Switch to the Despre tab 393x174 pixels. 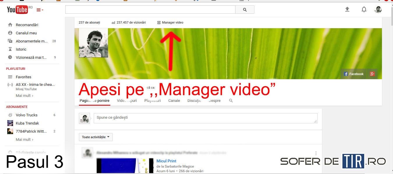pos(215,101)
